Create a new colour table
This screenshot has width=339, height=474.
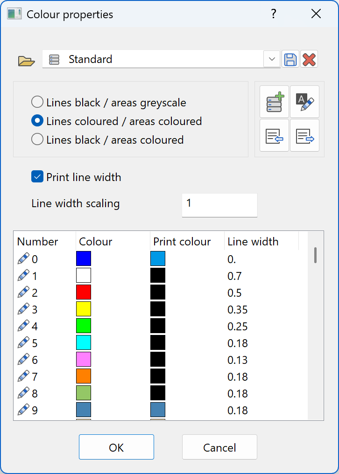275,102
